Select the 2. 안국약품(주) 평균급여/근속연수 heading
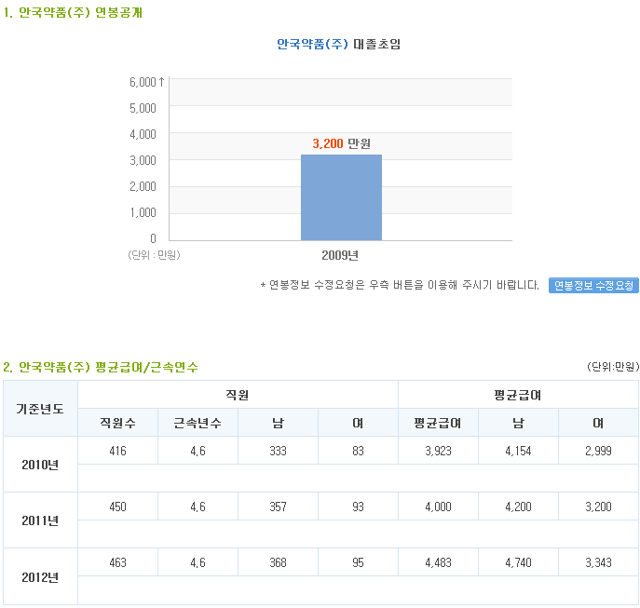640x608 pixels. coord(101,367)
